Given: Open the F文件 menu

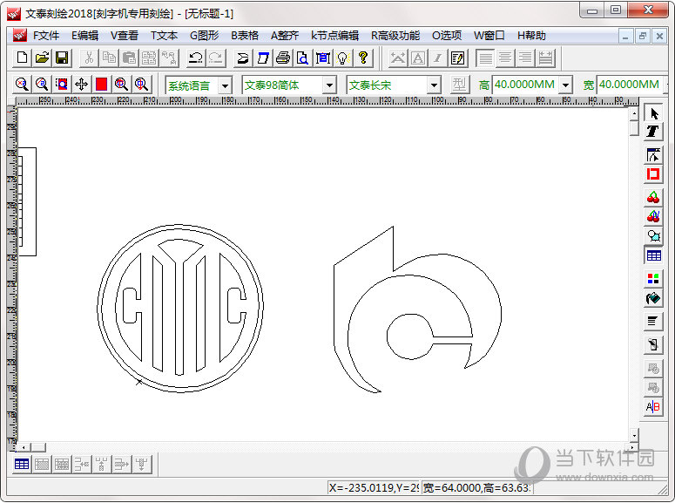Looking at the screenshot, I should pyautogui.click(x=45, y=36).
